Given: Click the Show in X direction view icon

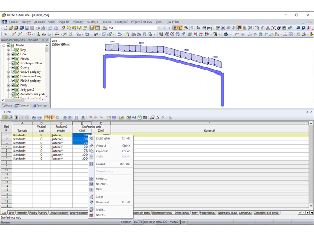Looking at the screenshot, I should tap(190, 34).
